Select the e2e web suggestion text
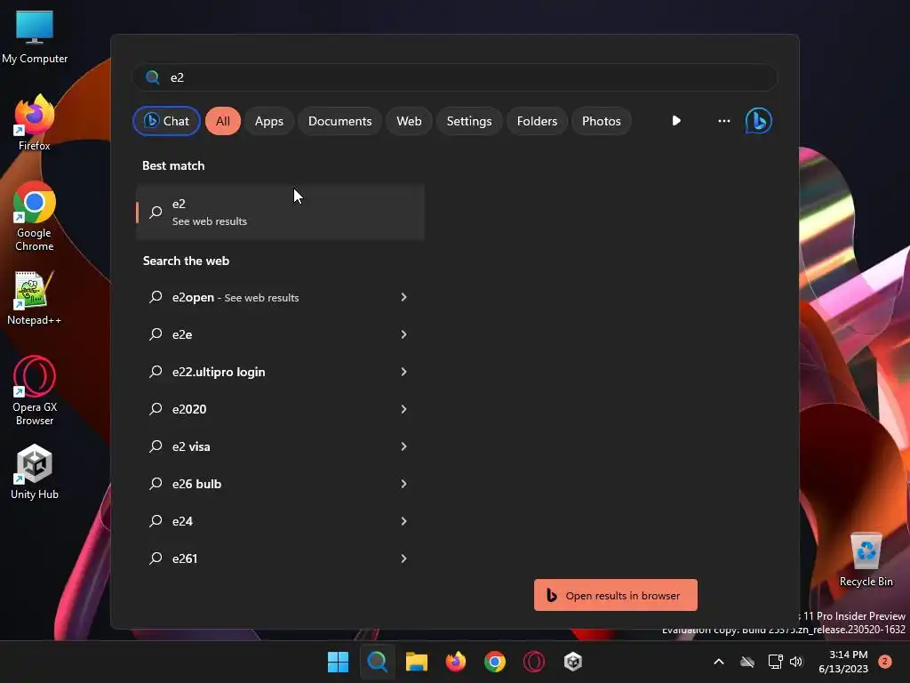The image size is (910, 683). (x=182, y=334)
